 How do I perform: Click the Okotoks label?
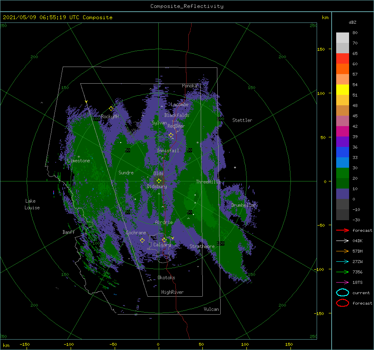click(x=166, y=278)
